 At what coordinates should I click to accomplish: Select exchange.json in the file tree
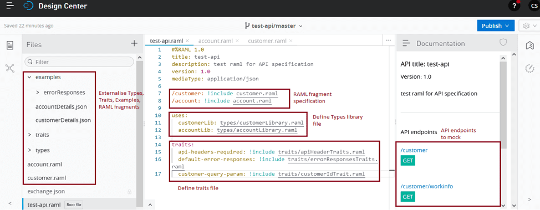tap(46, 191)
